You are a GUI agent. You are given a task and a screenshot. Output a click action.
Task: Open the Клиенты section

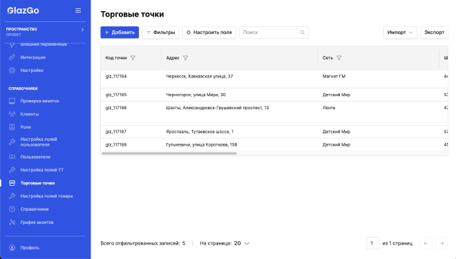[30, 114]
